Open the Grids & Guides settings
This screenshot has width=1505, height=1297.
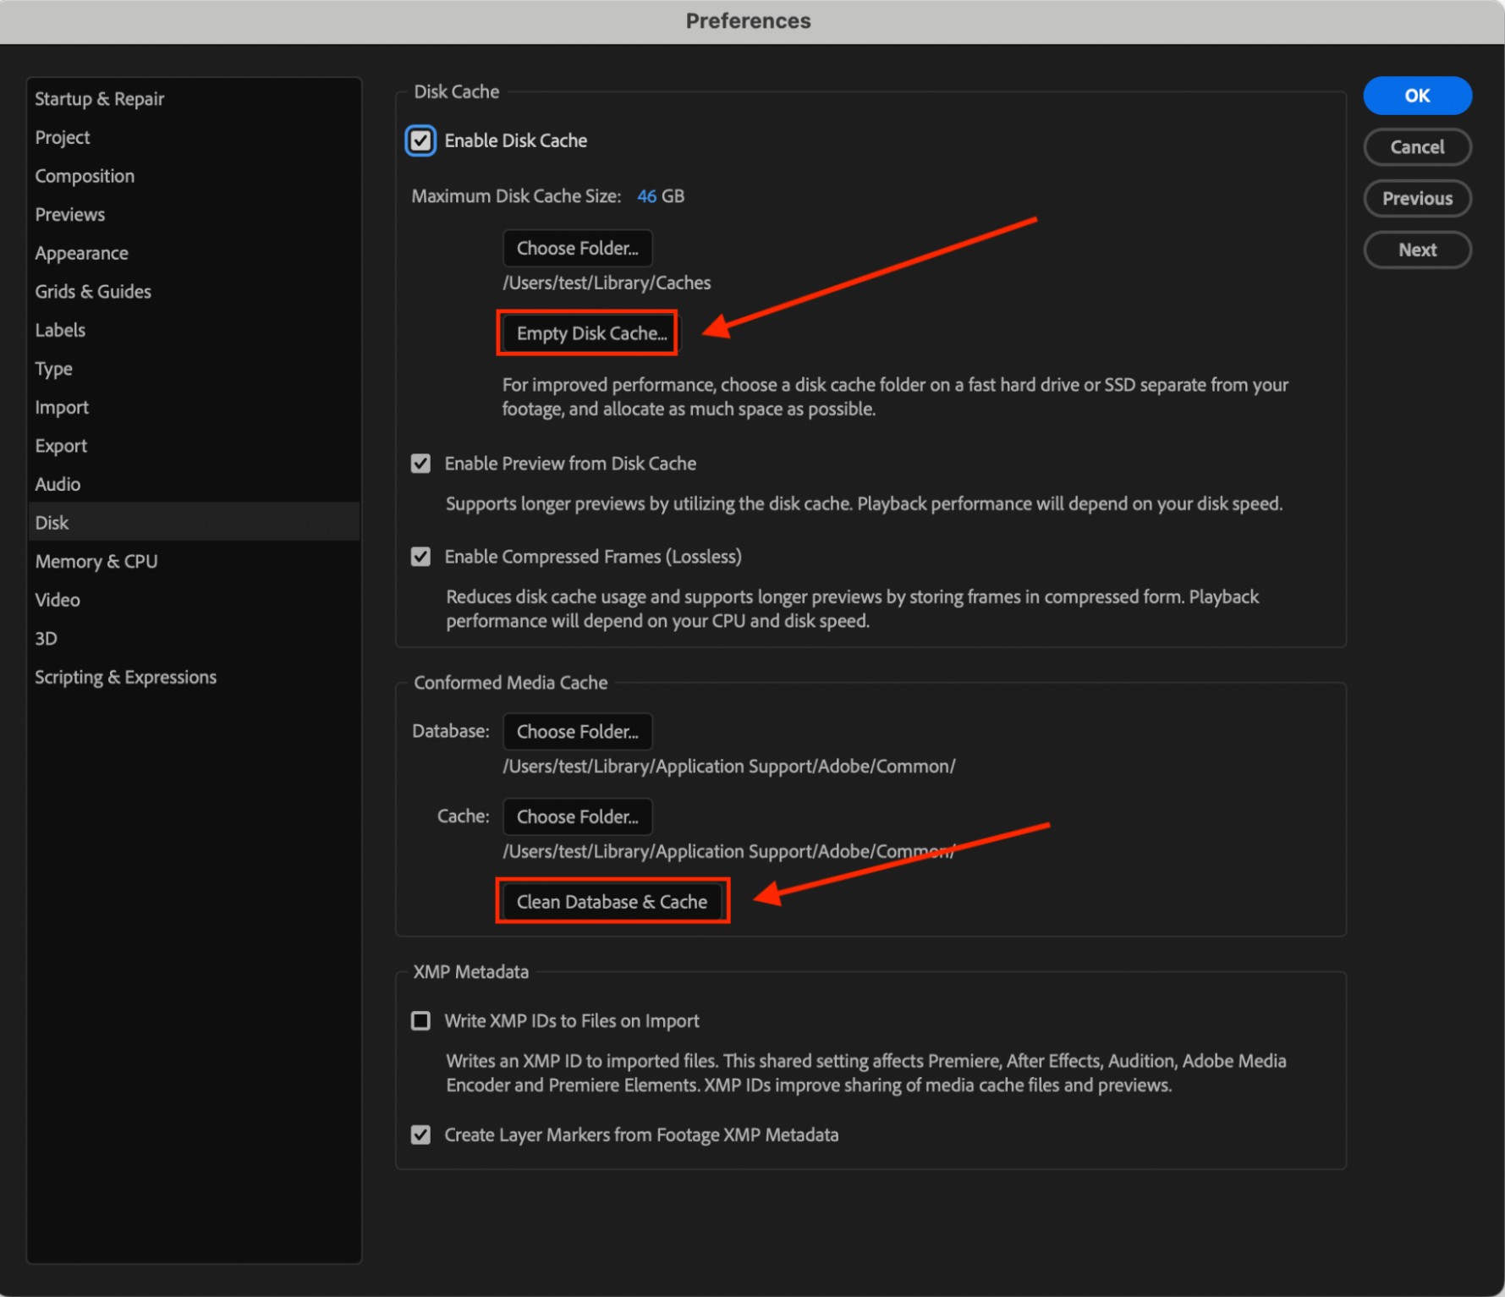pyautogui.click(x=93, y=291)
